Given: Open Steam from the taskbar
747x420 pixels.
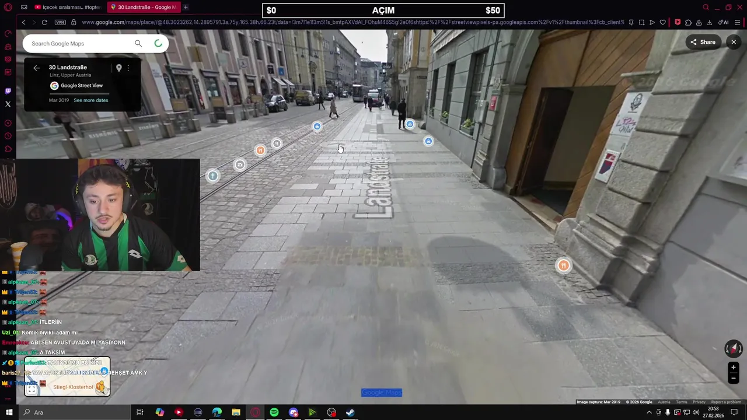Looking at the screenshot, I should (x=350, y=412).
